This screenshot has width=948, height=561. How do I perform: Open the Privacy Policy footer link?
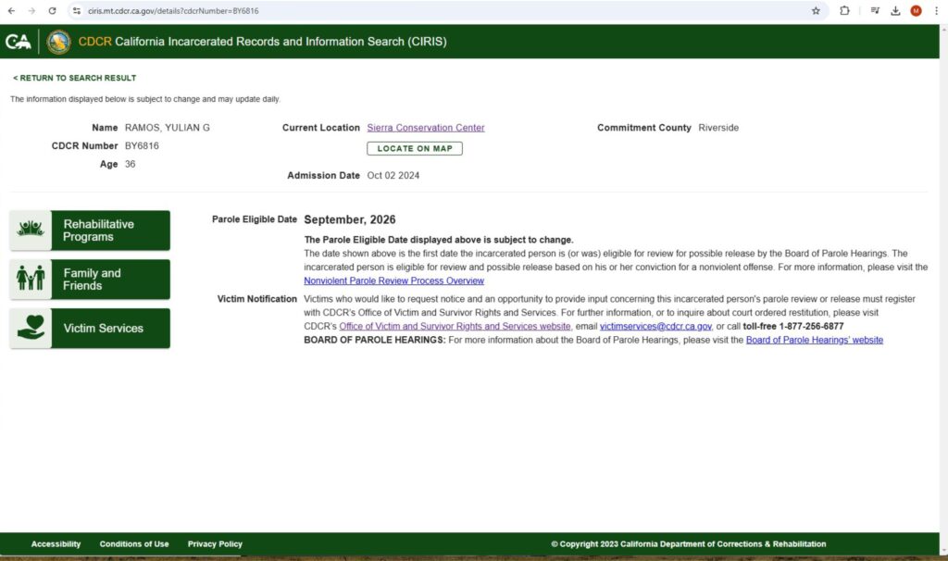click(215, 544)
